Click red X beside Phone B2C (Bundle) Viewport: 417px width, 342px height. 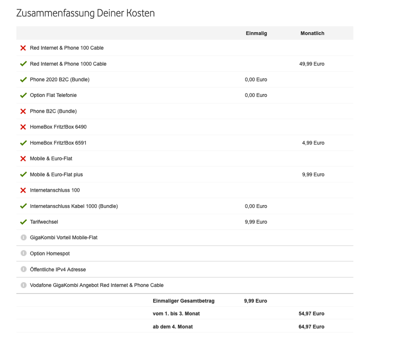point(23,111)
